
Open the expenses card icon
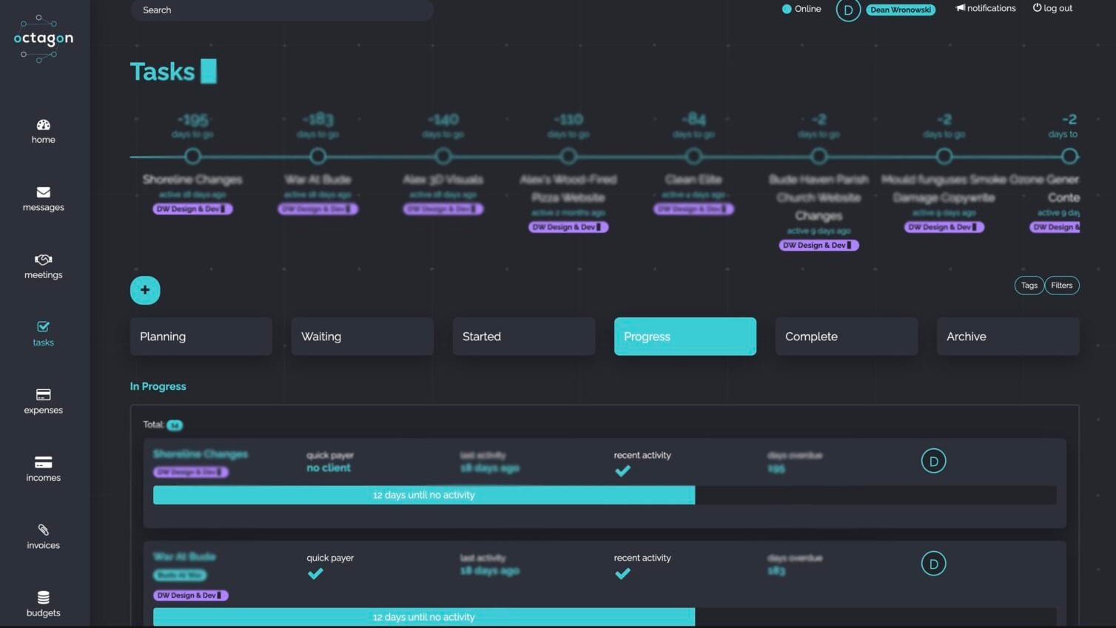point(44,394)
